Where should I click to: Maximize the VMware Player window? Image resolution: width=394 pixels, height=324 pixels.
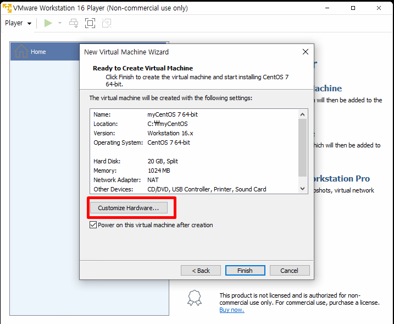pyautogui.click(x=353, y=8)
